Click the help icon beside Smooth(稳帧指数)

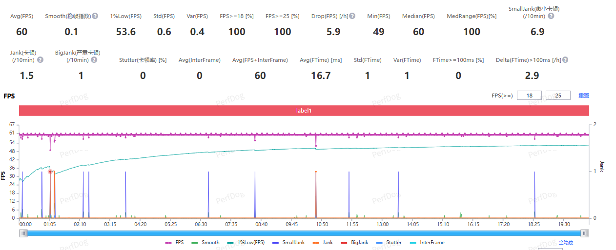coord(95,16)
